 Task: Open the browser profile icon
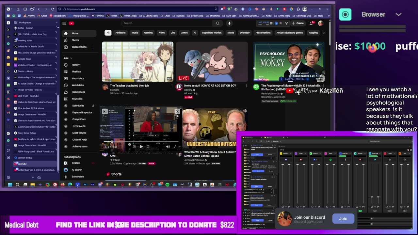pyautogui.click(x=305, y=9)
